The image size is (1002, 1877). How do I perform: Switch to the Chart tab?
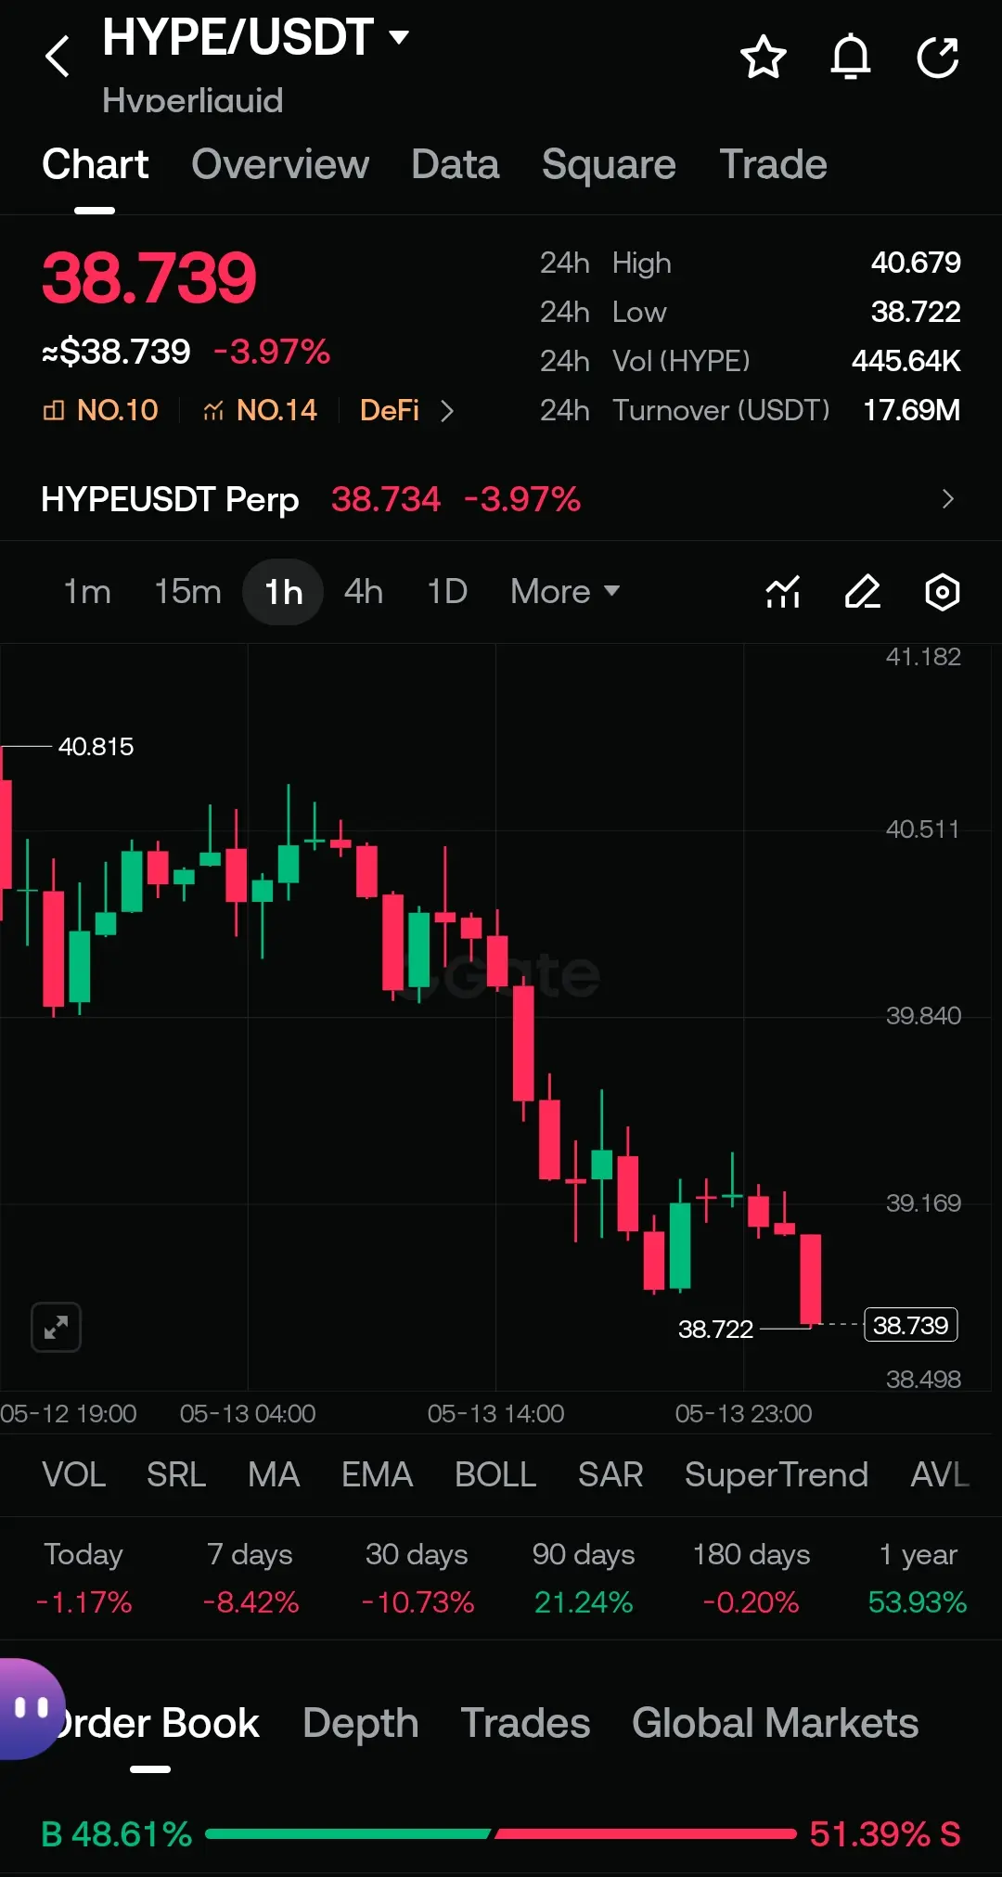pyautogui.click(x=95, y=164)
